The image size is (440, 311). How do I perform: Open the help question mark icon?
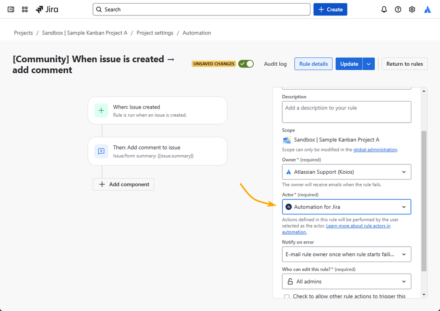[398, 10]
